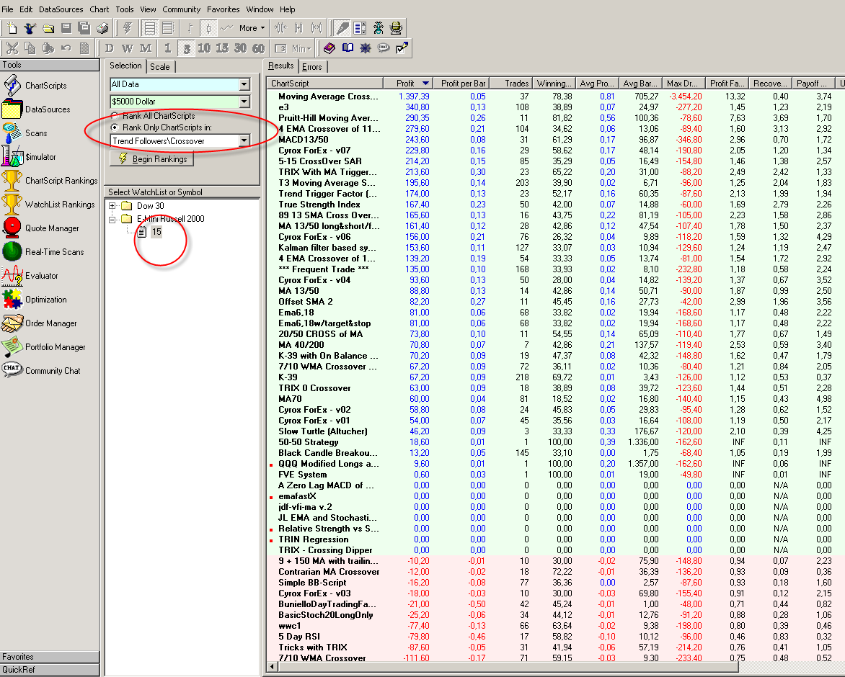Toggle Daily (D) time scale
Viewport: 845px width, 677px height.
click(110, 48)
